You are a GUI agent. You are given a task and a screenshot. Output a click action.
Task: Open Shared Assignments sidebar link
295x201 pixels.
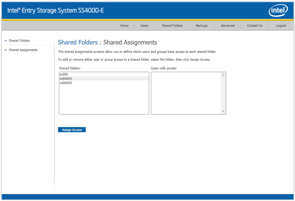23,50
